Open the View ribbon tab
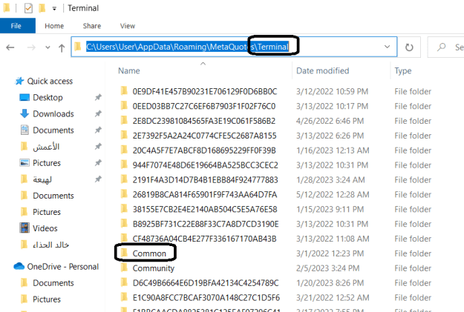464x312 pixels. pos(128,26)
